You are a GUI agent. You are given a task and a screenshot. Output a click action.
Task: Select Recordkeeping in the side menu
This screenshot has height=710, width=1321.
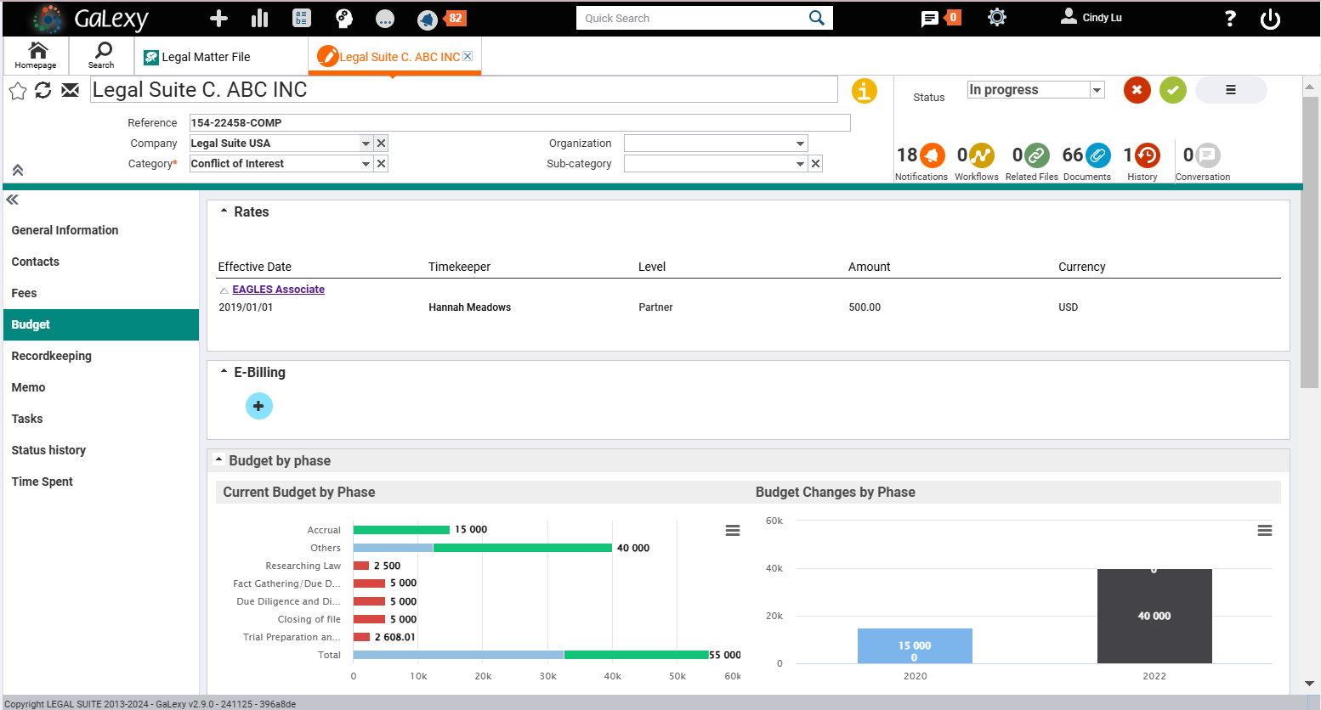(x=52, y=356)
